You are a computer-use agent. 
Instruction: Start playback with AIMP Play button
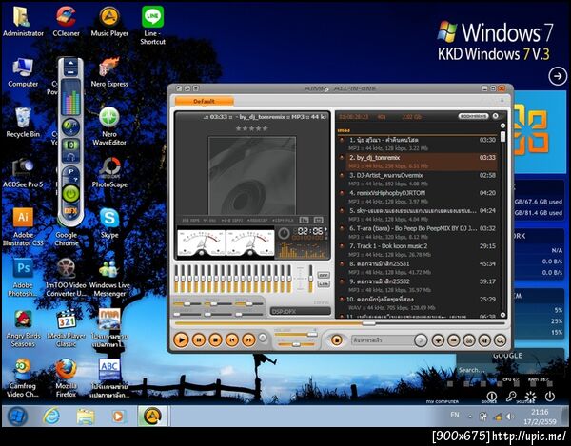tap(181, 339)
